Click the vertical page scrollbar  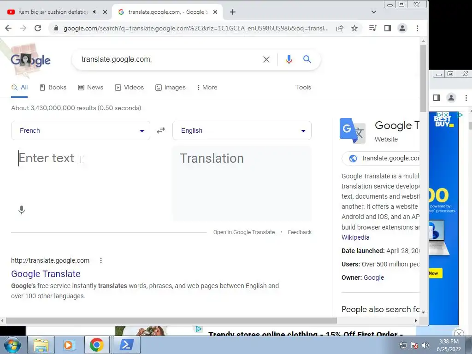(423, 78)
